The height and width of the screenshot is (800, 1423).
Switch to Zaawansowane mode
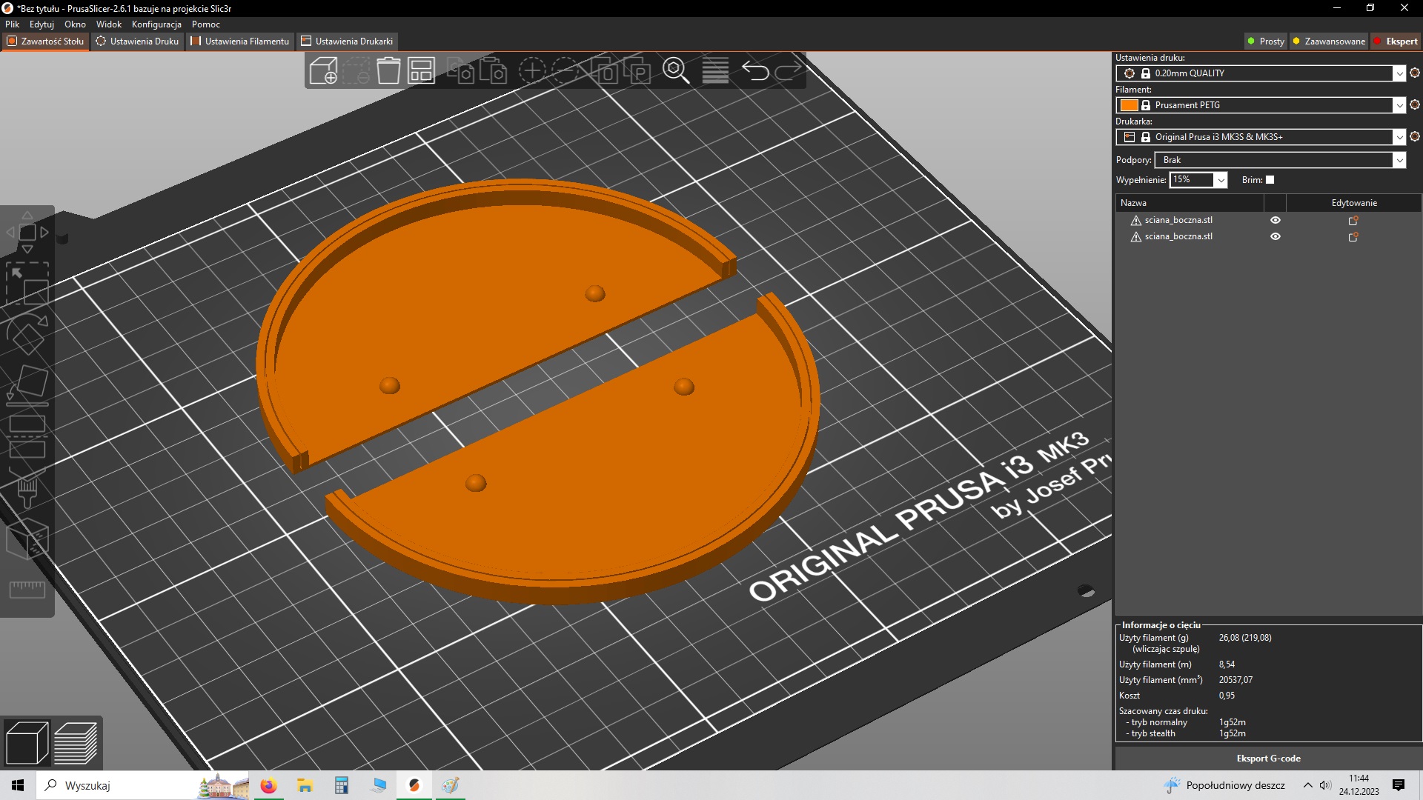(x=1329, y=41)
